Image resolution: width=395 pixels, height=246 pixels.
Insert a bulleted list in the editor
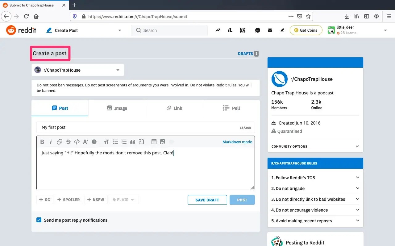[x=115, y=142]
